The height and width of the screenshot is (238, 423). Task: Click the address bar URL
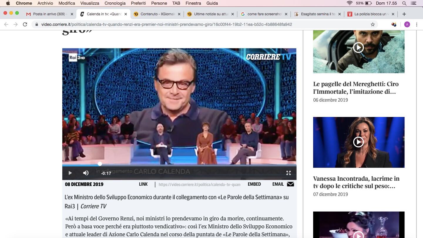[167, 24]
